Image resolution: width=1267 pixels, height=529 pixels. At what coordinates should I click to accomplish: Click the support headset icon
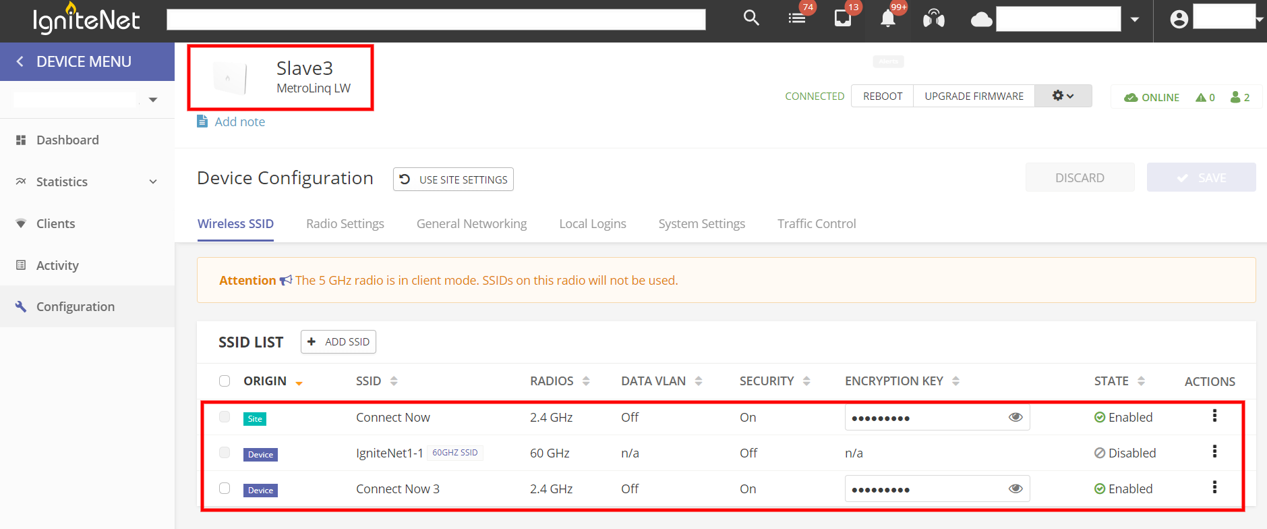[933, 18]
